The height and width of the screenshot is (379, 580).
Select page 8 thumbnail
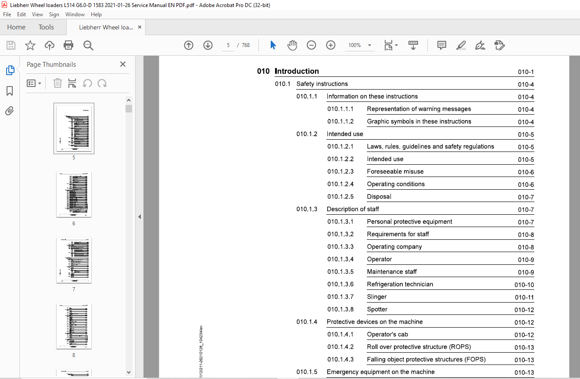[74, 326]
